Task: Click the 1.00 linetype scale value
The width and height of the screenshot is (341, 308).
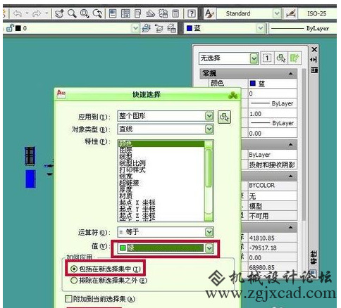Action: [273, 114]
